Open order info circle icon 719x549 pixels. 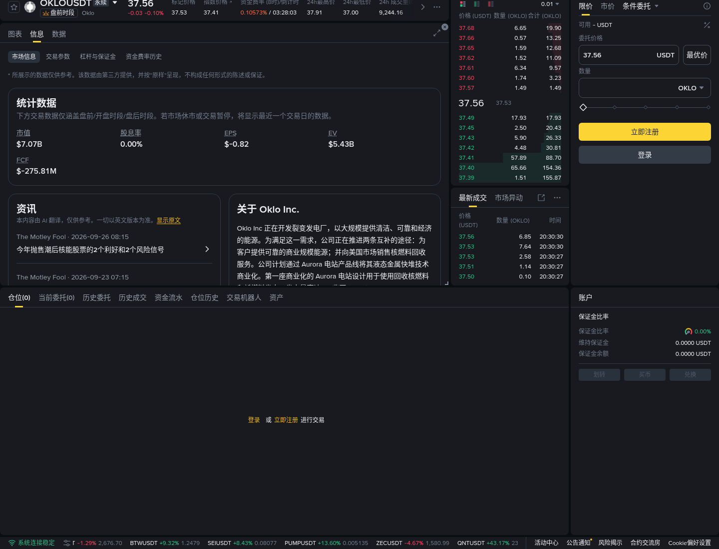[x=707, y=6]
